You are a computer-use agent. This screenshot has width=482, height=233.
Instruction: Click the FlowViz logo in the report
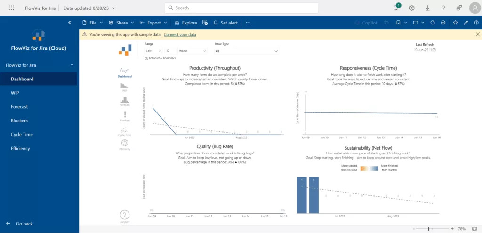click(125, 50)
